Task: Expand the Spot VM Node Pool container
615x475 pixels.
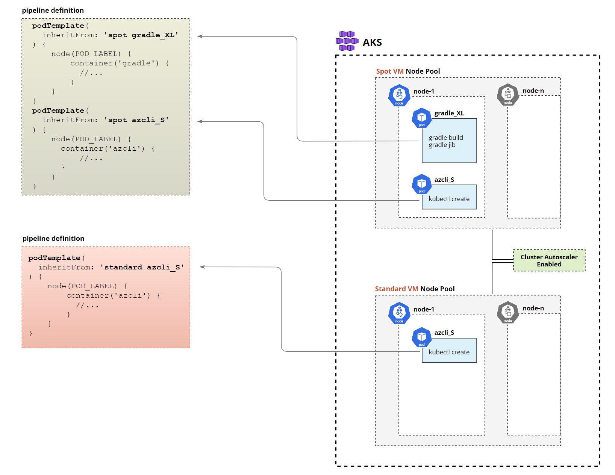Action: 408,71
